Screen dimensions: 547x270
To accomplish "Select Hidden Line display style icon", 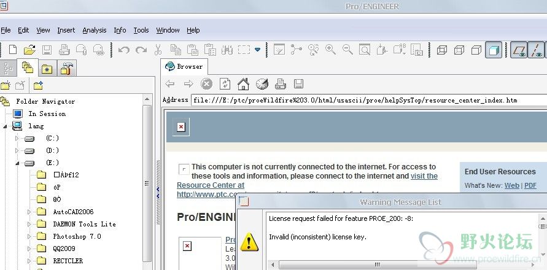I will [459, 50].
